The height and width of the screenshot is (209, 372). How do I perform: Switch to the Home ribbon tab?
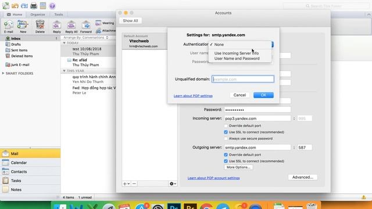(x=15, y=15)
